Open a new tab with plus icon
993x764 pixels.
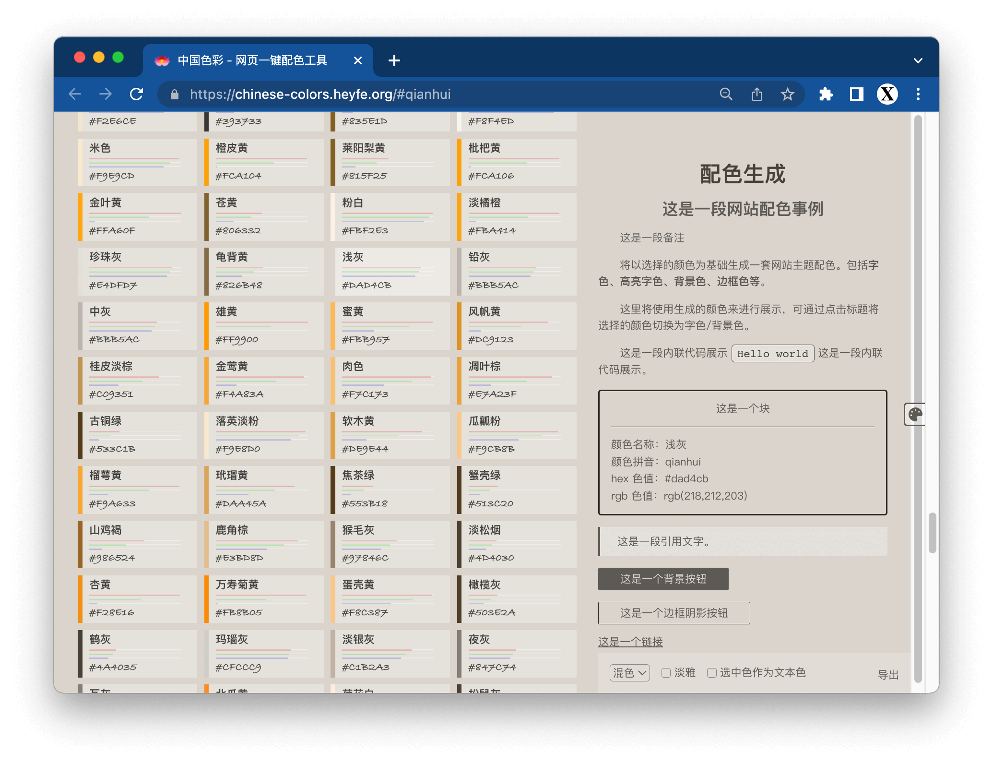394,60
